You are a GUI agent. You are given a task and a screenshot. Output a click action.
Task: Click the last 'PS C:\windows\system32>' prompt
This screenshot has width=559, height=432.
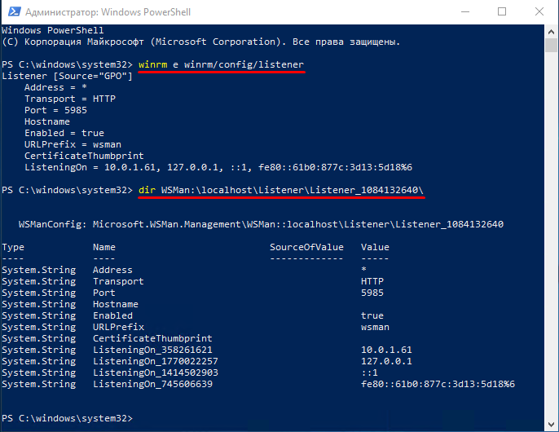click(x=67, y=418)
